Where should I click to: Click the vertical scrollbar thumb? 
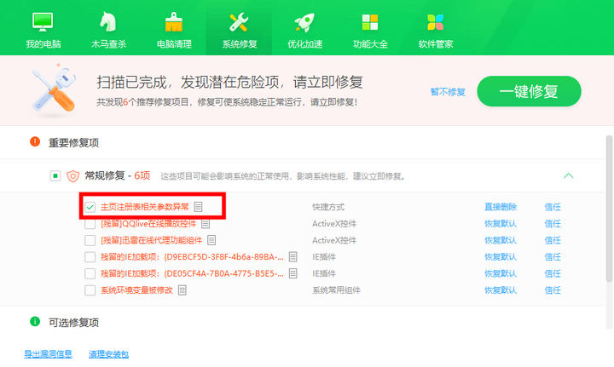(609, 209)
